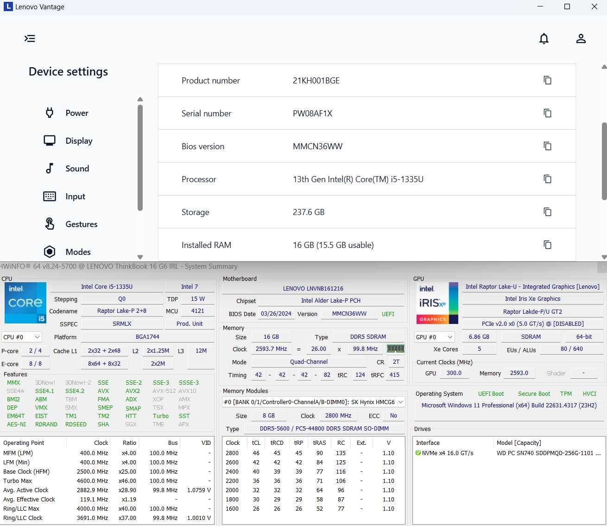Screen dimensions: 607x526
Task: Copy the Bios version value
Action: 547,146
